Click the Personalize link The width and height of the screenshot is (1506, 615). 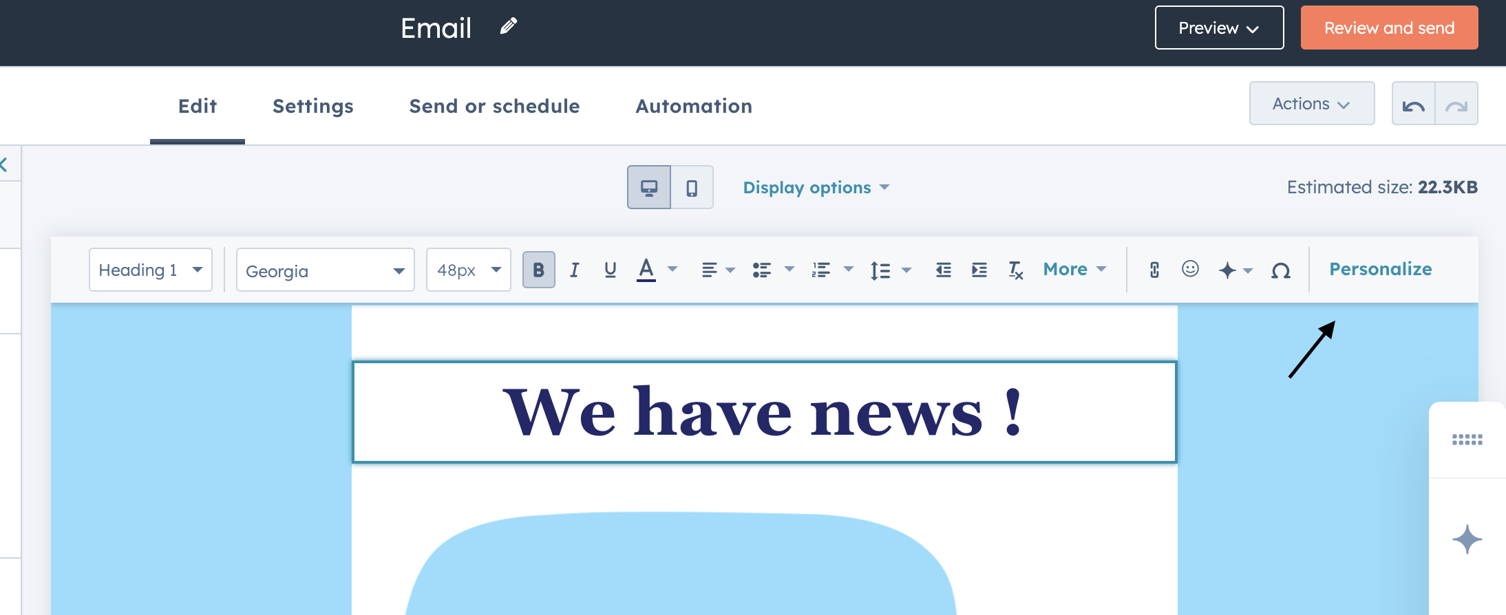point(1381,269)
